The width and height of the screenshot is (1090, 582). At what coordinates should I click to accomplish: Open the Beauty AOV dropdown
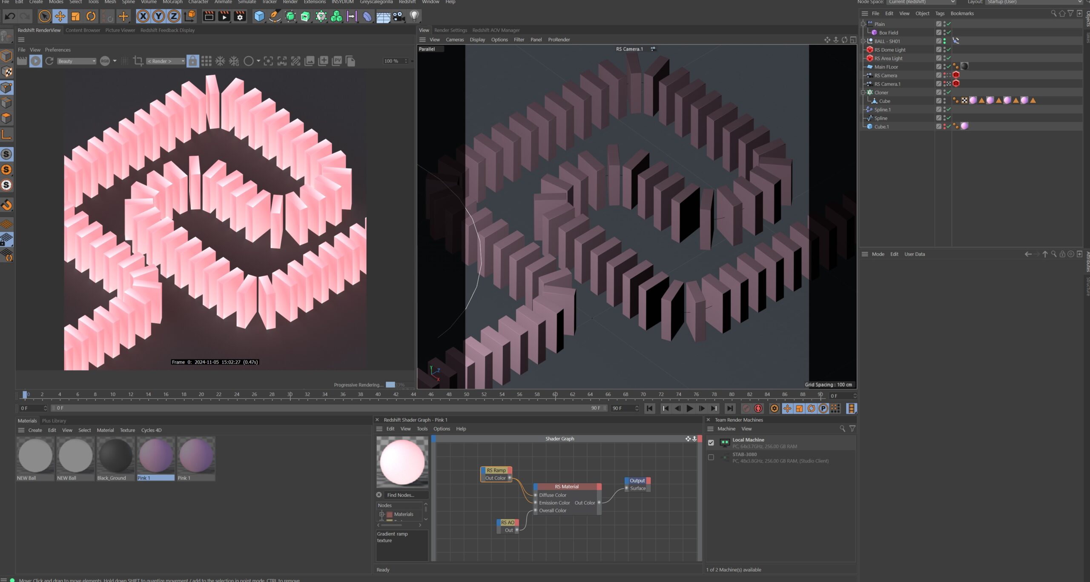[x=77, y=61]
